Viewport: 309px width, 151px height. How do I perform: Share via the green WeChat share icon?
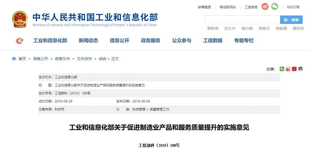tap(282, 69)
